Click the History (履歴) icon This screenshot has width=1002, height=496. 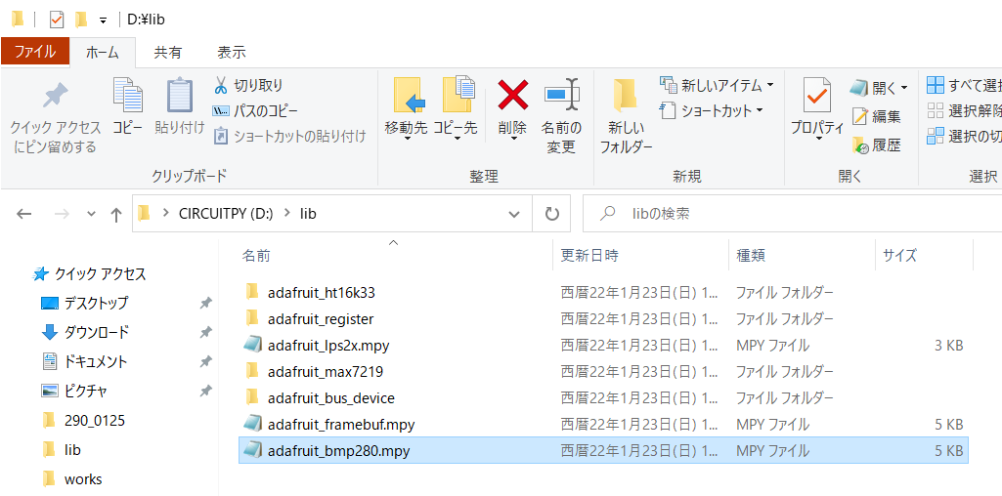[860, 145]
